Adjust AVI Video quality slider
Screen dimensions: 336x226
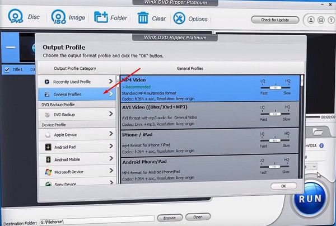pos(275,114)
